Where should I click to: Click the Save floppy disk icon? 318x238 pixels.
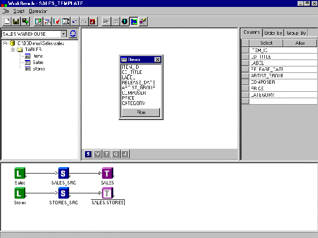tap(16, 21)
